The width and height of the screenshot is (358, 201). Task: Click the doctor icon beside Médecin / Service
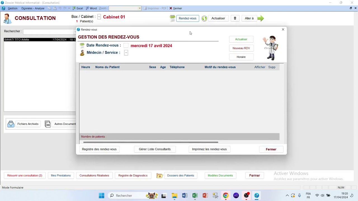(x=82, y=53)
